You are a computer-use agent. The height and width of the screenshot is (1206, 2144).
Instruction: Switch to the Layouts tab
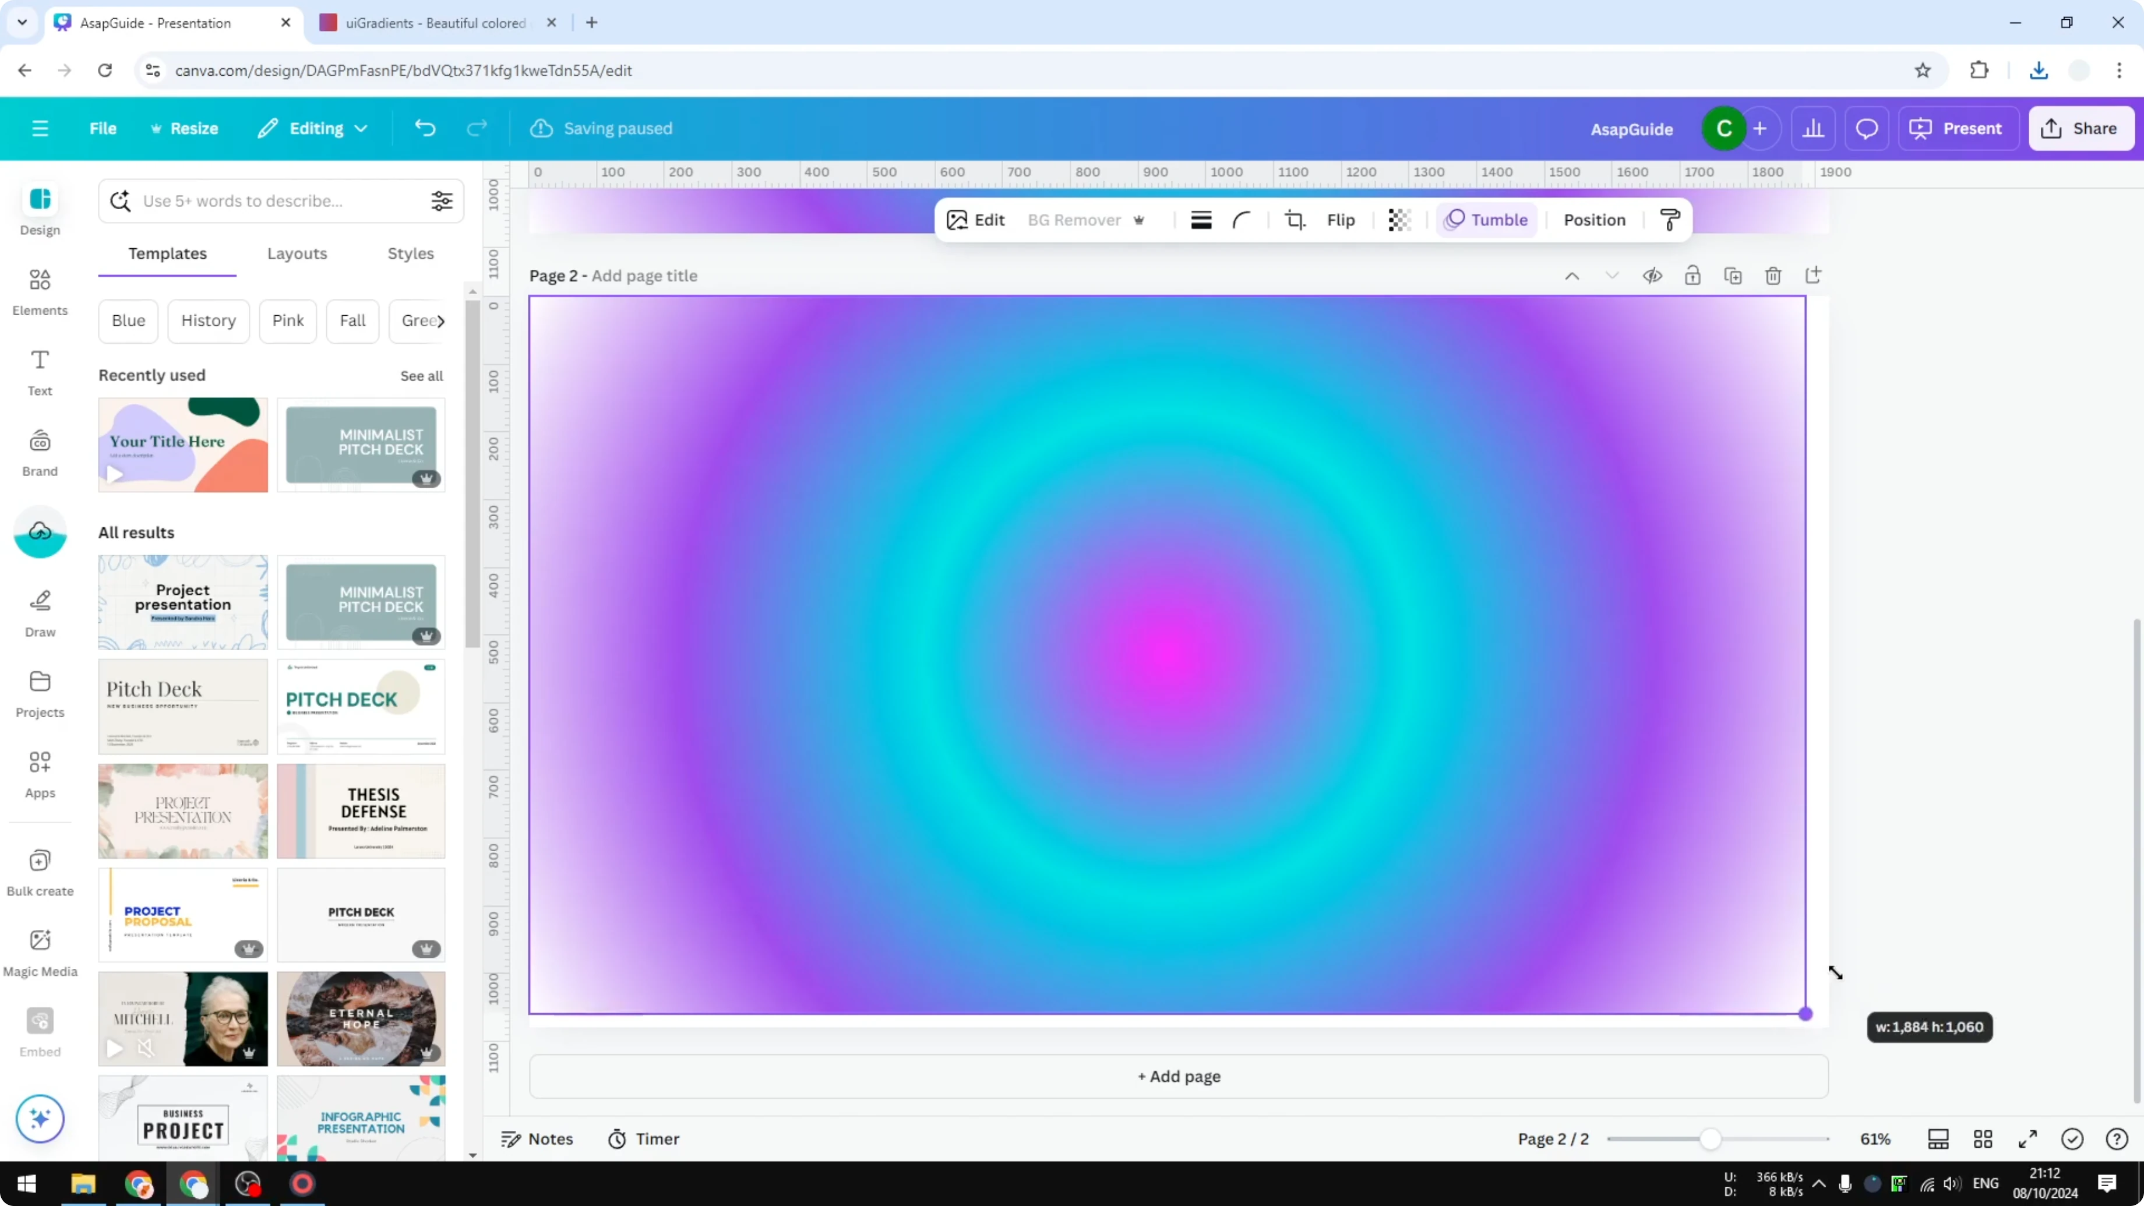[297, 254]
